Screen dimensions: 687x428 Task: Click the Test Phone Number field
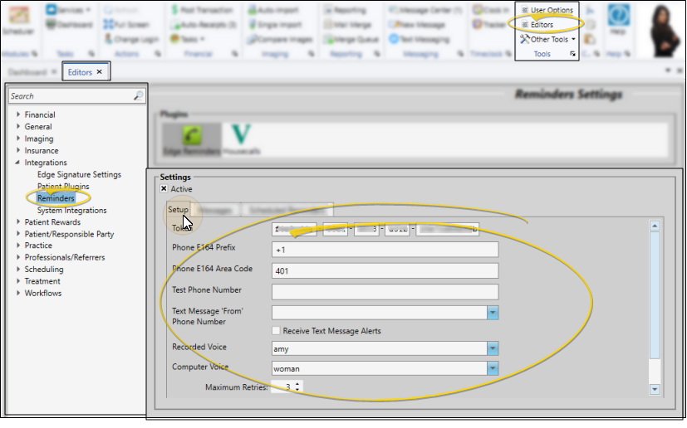pyautogui.click(x=385, y=291)
